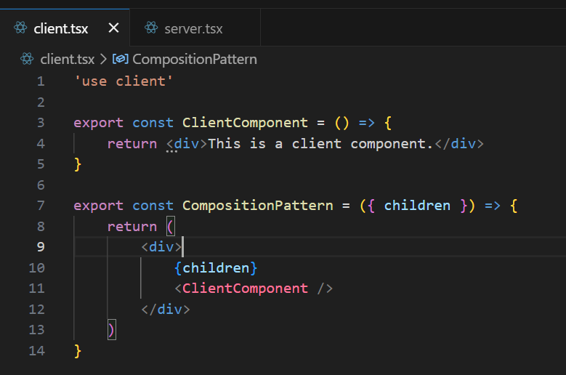This screenshot has width=566, height=375.
Task: Click the closing </div> on line 12
Action: tap(166, 310)
